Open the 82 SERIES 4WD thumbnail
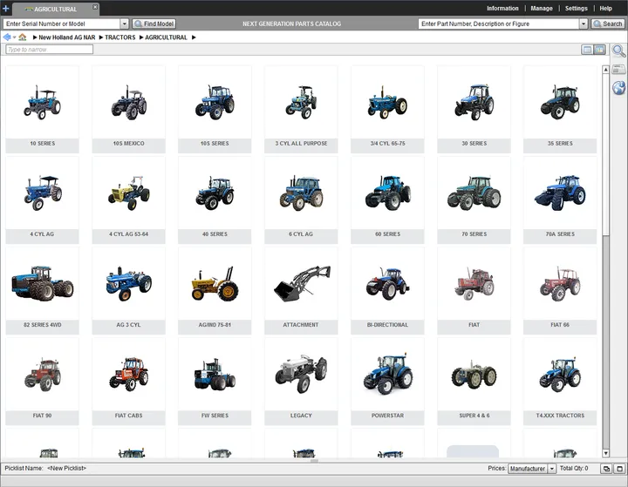Screen dimensions: 628x487 point(42,291)
